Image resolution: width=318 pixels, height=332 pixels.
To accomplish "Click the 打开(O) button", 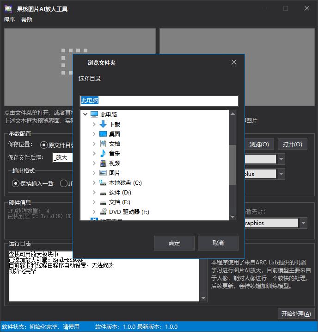I will pyautogui.click(x=293, y=144).
